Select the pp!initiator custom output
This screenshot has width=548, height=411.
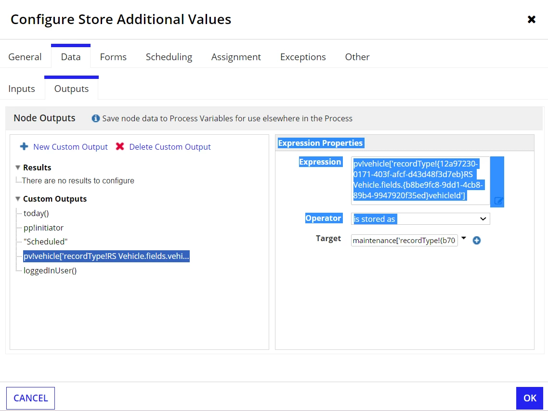coord(43,228)
